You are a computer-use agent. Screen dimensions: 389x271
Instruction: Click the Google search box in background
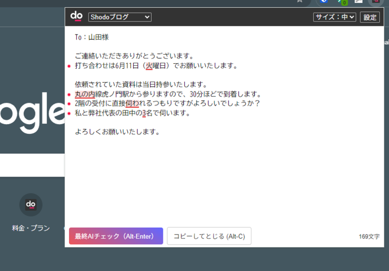point(32,165)
